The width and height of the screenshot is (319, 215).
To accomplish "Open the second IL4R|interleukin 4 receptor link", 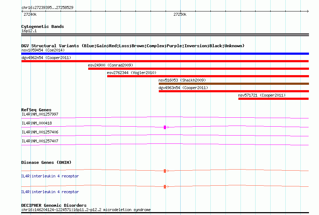I will coord(50,192).
